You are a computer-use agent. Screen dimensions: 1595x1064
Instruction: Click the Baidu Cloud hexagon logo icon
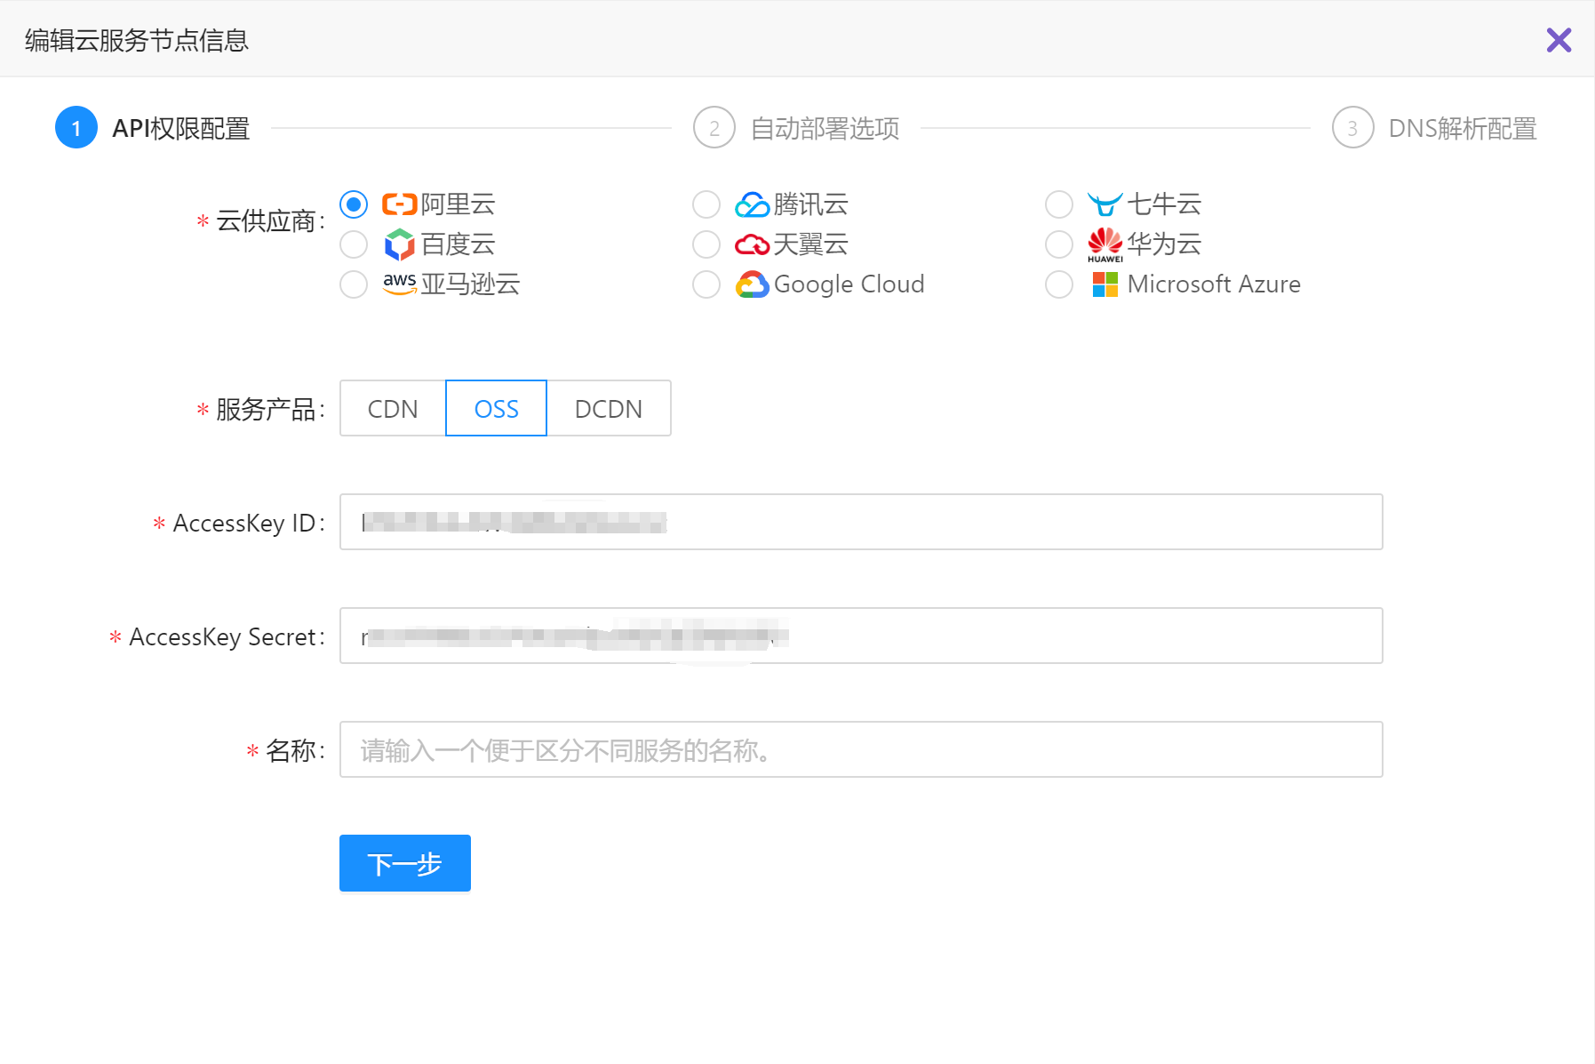tap(400, 244)
